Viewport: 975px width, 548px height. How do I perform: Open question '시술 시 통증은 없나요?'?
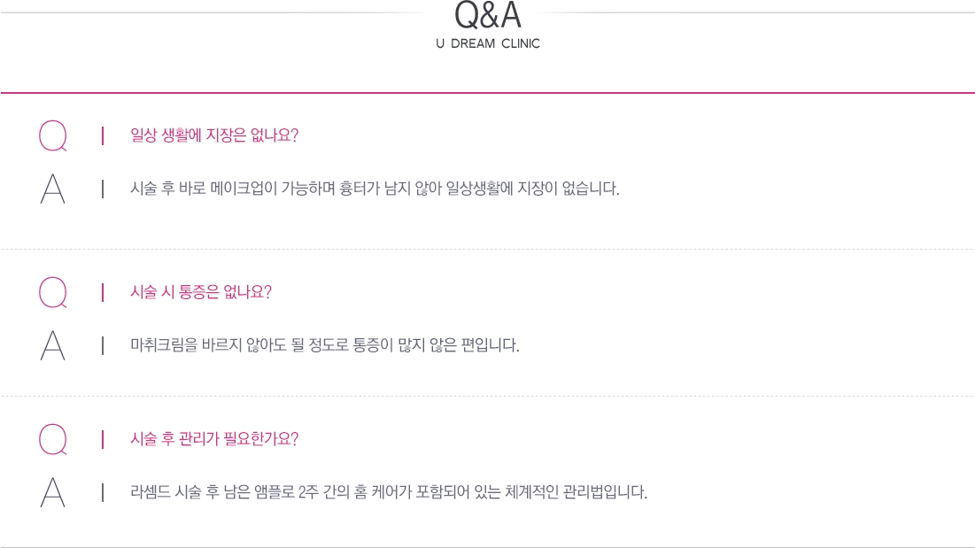(201, 292)
